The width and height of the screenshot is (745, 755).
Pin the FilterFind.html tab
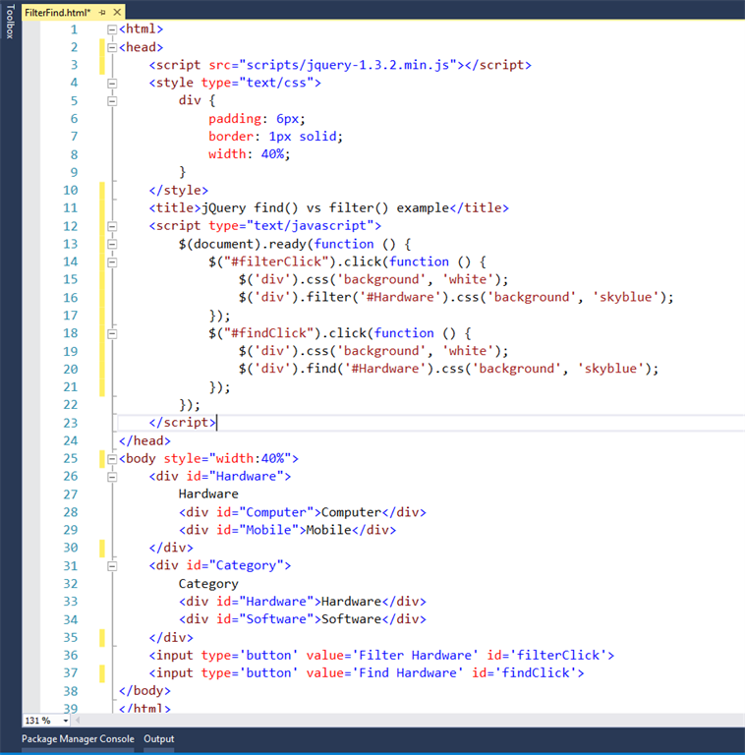(102, 13)
